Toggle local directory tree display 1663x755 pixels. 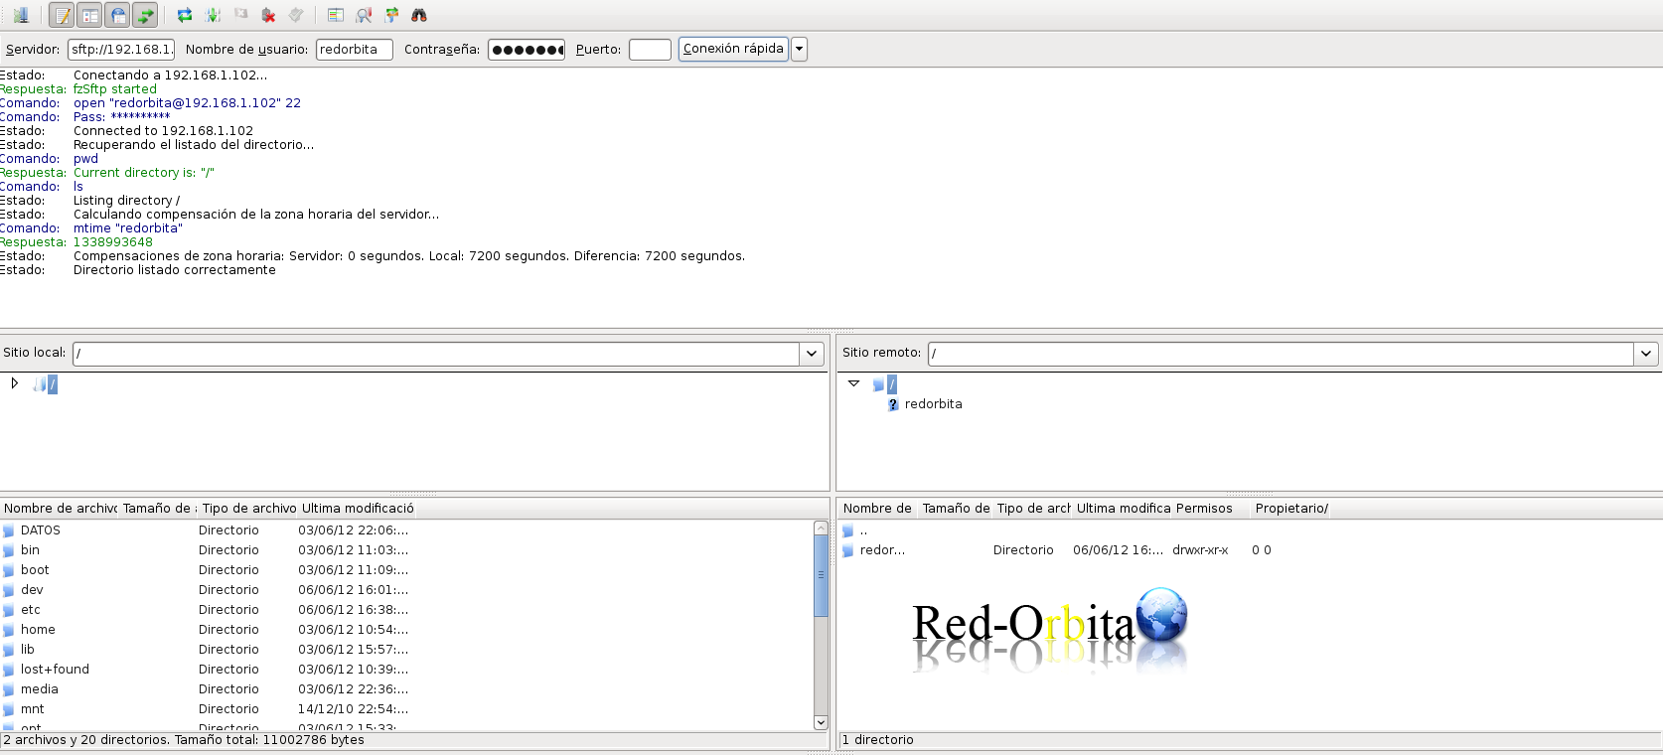tap(89, 15)
